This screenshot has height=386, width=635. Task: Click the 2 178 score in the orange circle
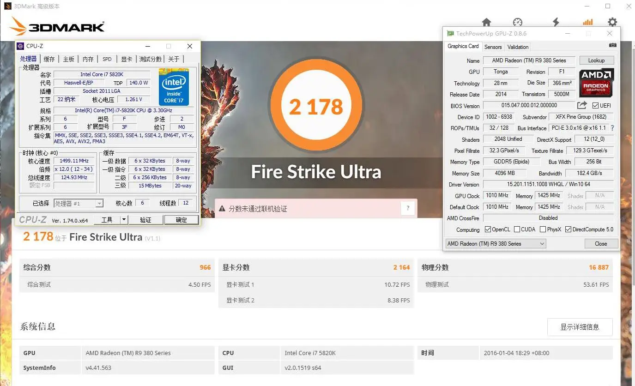point(316,107)
